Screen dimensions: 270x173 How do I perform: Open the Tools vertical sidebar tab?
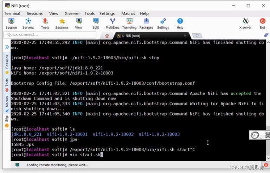pos(7,85)
